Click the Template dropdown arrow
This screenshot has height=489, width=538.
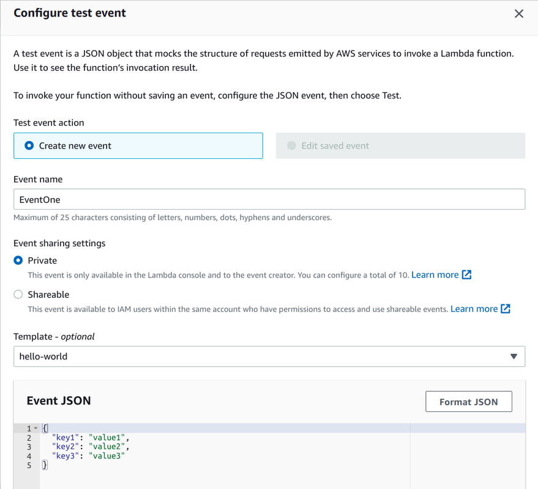(514, 356)
